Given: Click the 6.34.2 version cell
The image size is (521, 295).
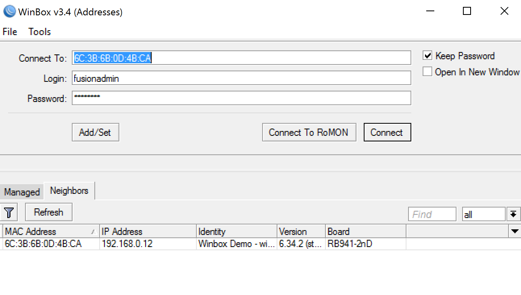Looking at the screenshot, I should 301,244.
